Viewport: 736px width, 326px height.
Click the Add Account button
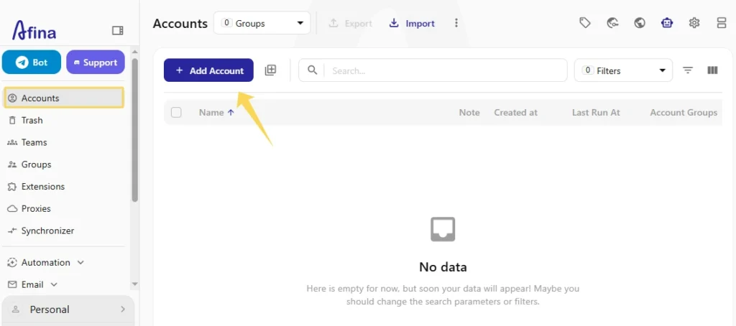click(208, 70)
